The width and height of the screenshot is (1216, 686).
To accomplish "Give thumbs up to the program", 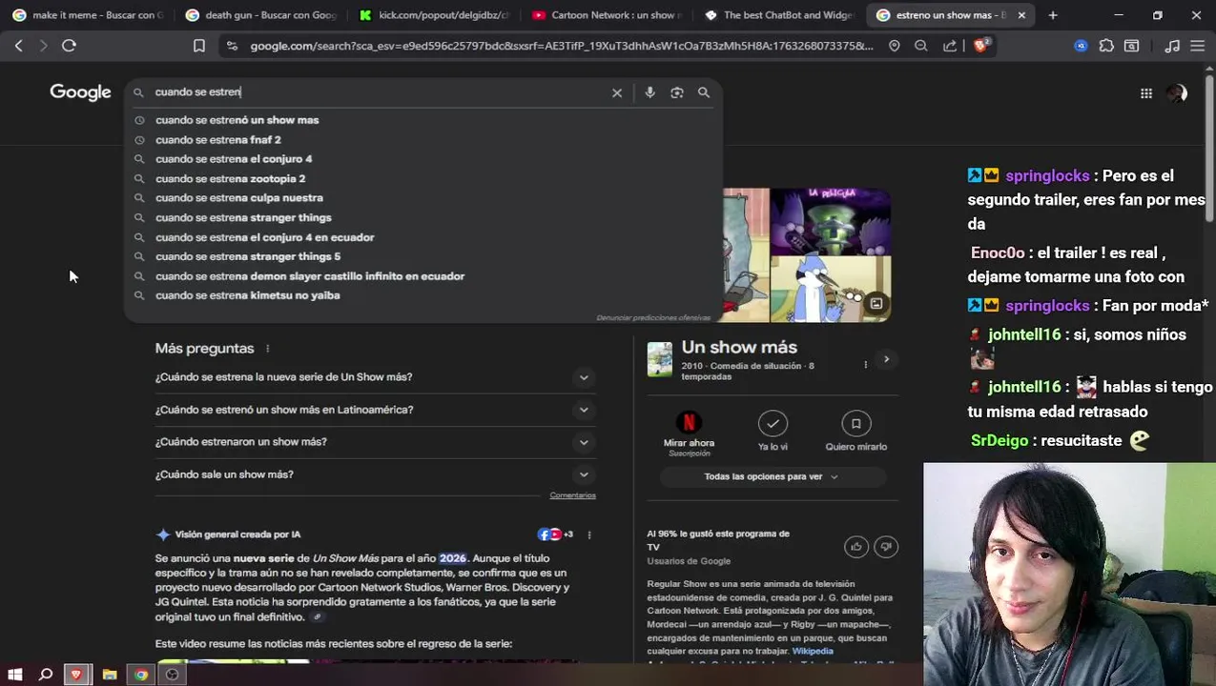I will click(x=855, y=546).
